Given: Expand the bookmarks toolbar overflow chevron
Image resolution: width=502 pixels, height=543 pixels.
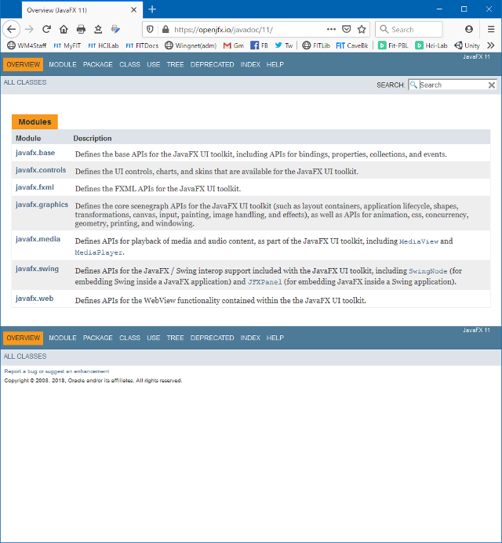Looking at the screenshot, I should [491, 45].
